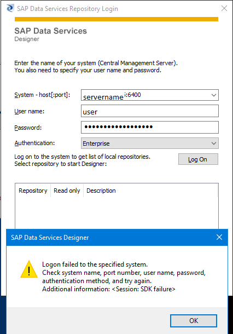The image size is (233, 334).
Task: Click the Read only column header
Action: click(x=67, y=191)
